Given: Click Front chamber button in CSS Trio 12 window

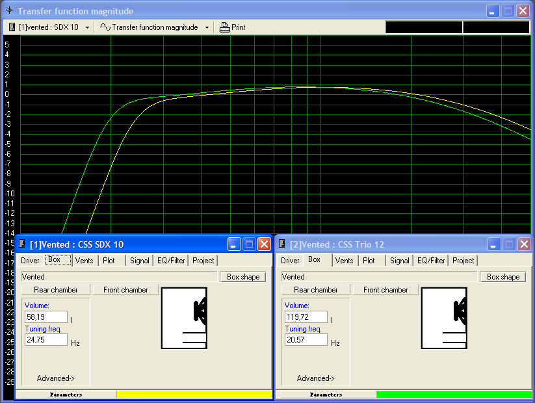Looking at the screenshot, I should [385, 290].
